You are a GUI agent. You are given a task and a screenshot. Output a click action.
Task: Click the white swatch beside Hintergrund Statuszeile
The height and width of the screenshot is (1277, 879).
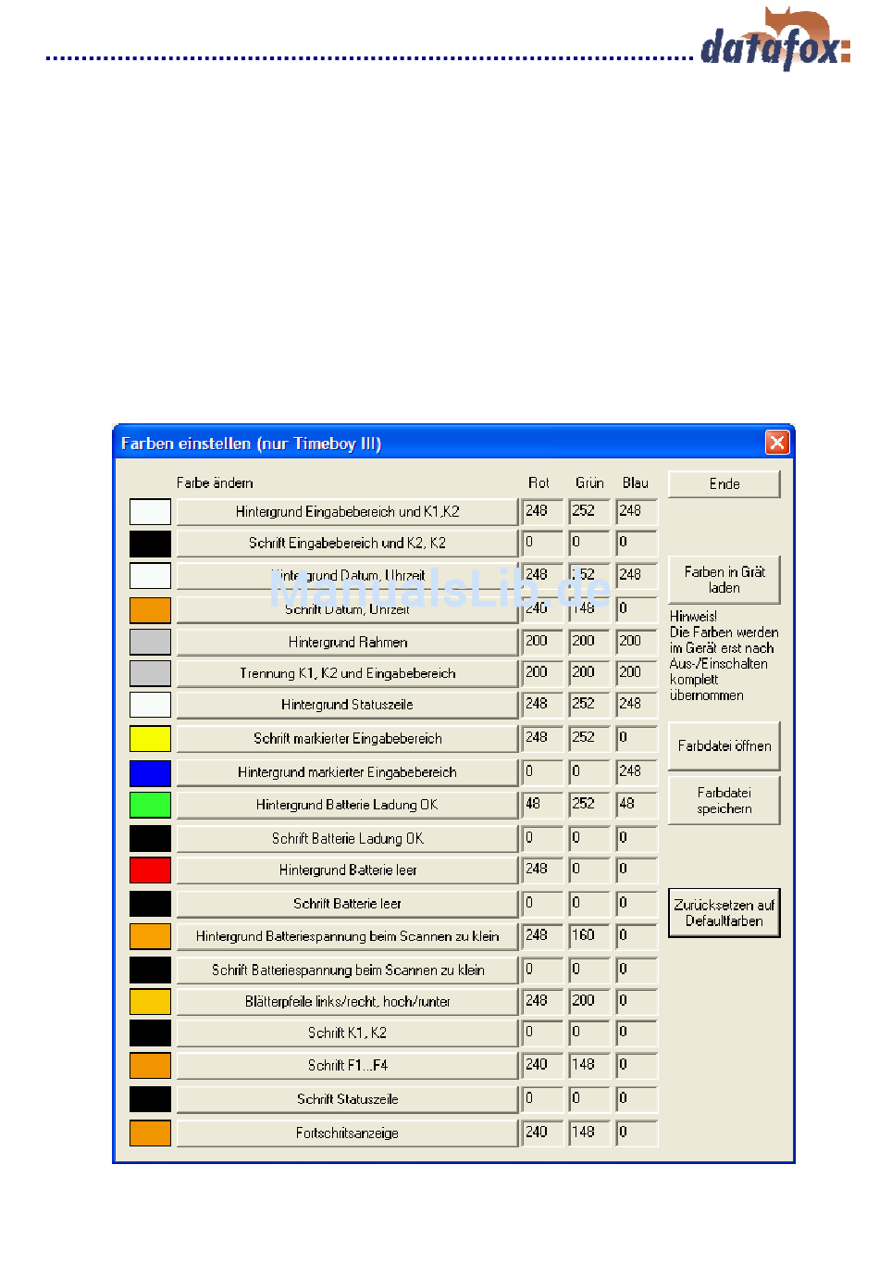click(150, 705)
